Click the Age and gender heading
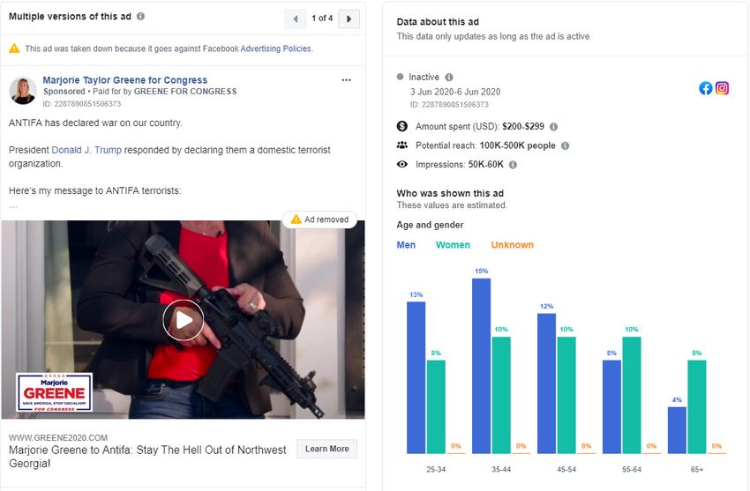750x491 pixels. 430,225
